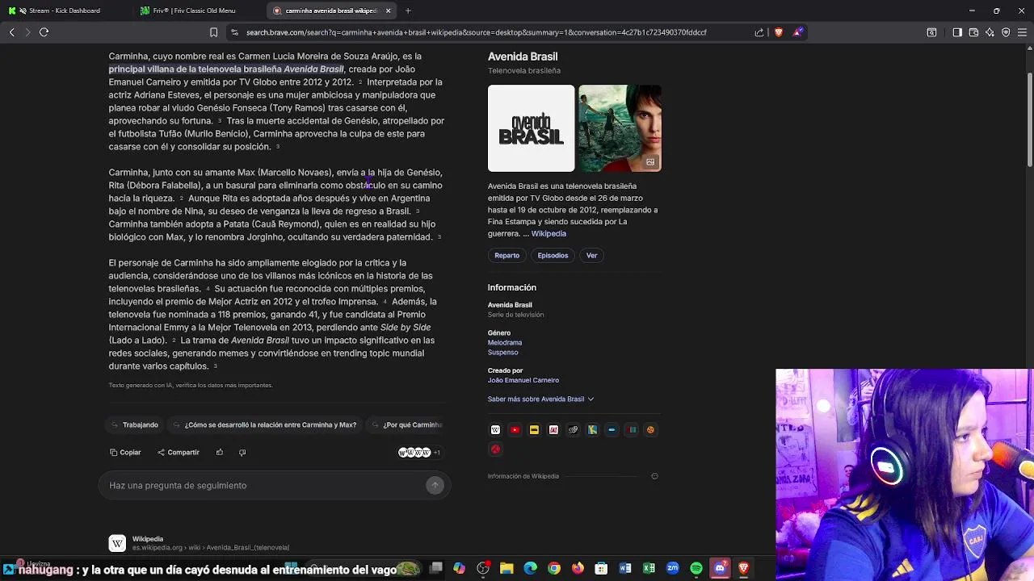1034x581 pixels.
Task: Open Spotify from the taskbar
Action: (x=696, y=569)
